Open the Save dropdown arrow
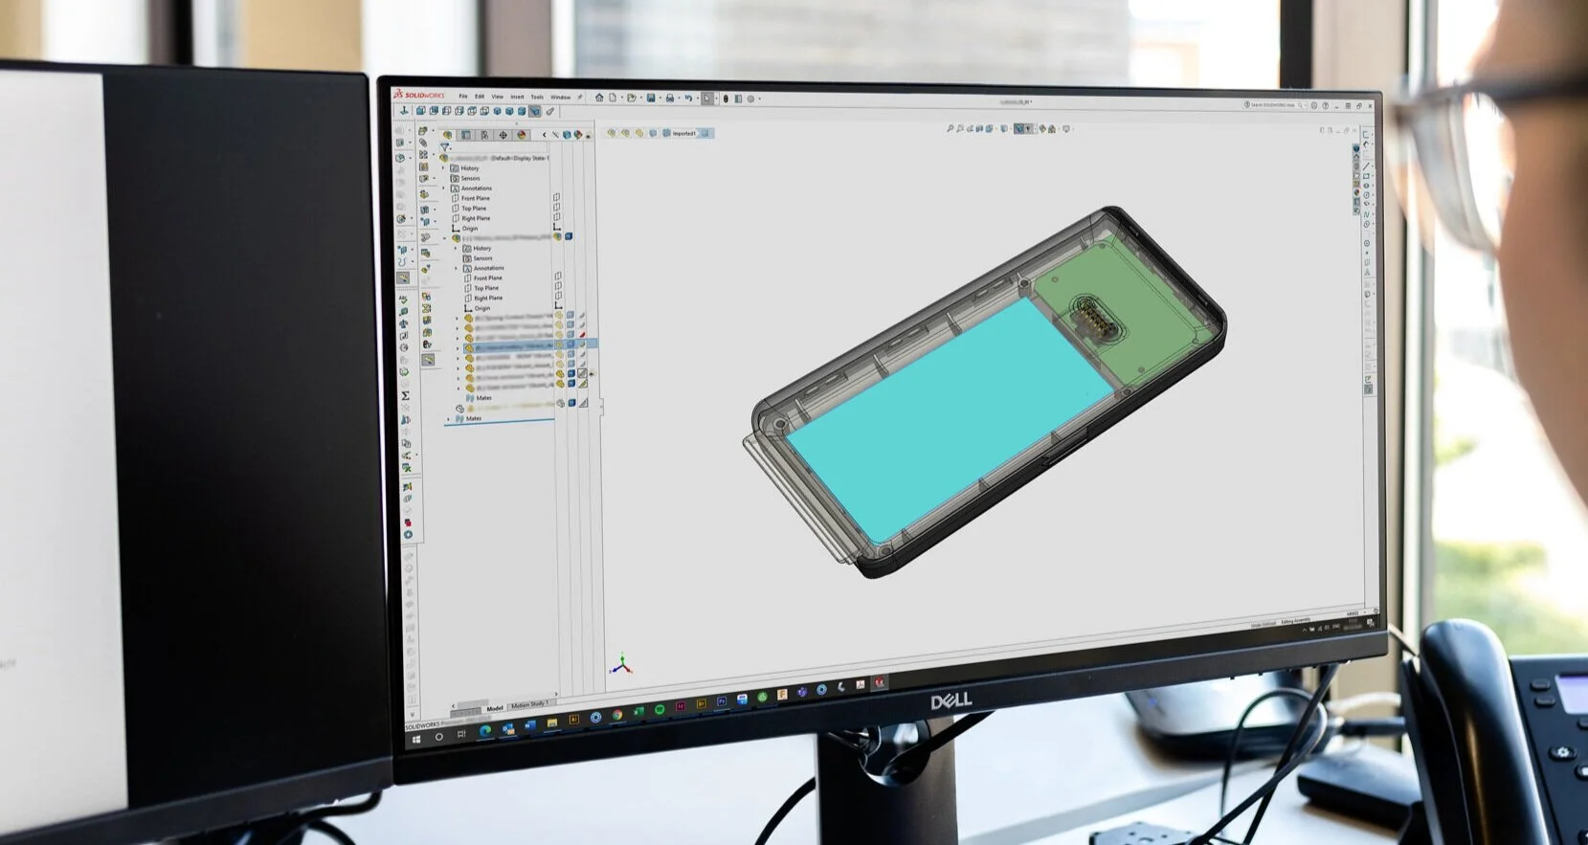This screenshot has height=845, width=1588. point(660,98)
